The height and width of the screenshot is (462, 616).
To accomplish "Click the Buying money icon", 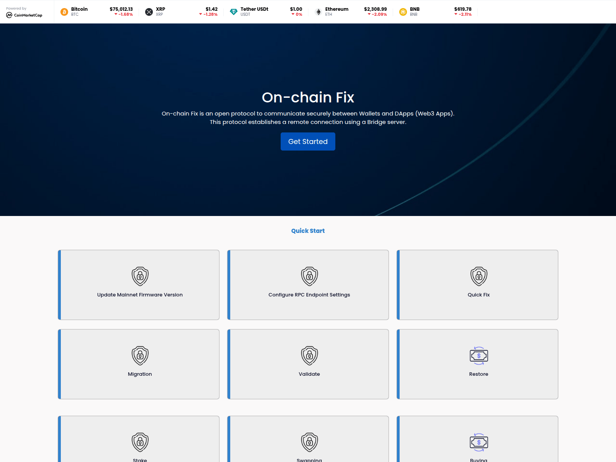I will point(479,442).
